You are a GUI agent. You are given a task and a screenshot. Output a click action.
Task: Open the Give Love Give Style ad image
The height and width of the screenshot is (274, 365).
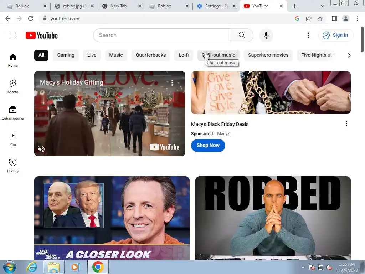271,92
